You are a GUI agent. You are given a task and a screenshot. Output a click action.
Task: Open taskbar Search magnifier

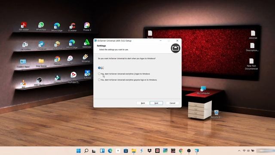(x=86, y=151)
